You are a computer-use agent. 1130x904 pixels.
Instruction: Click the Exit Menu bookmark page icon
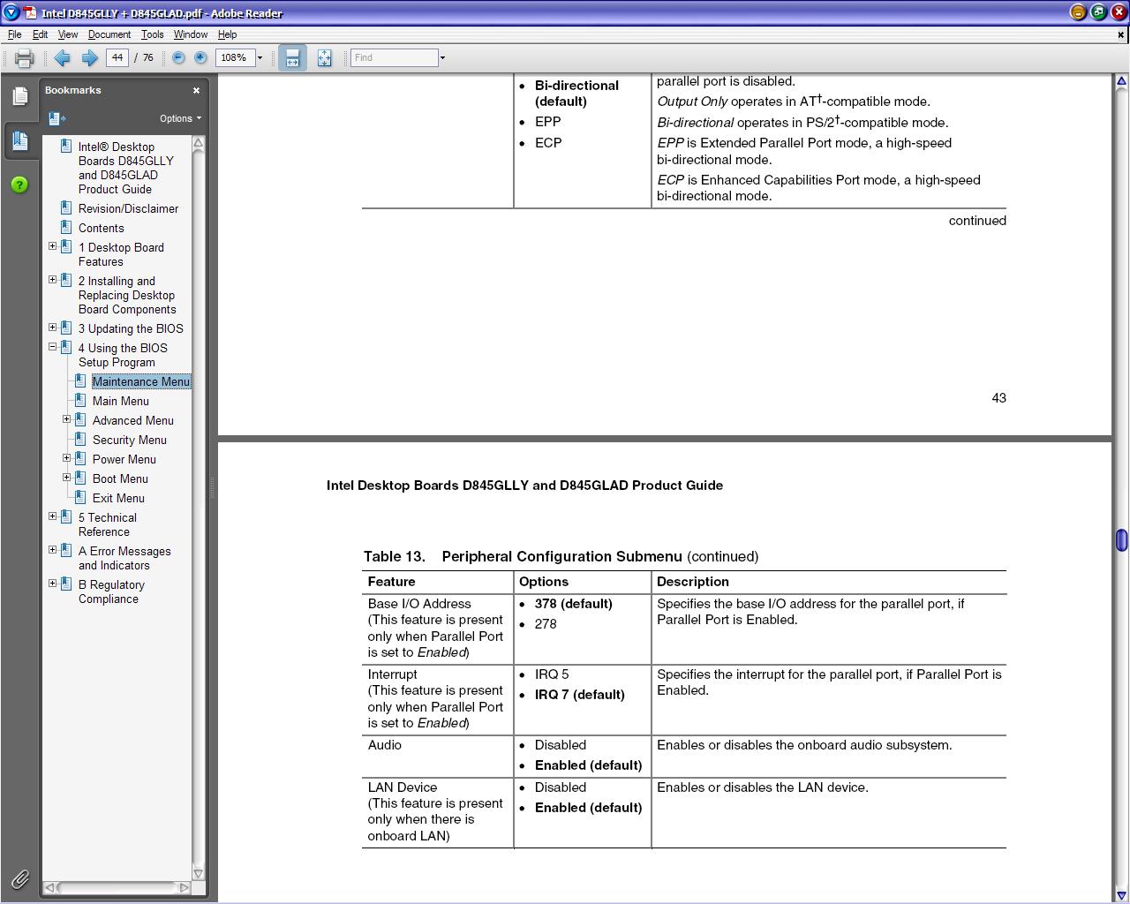80,498
